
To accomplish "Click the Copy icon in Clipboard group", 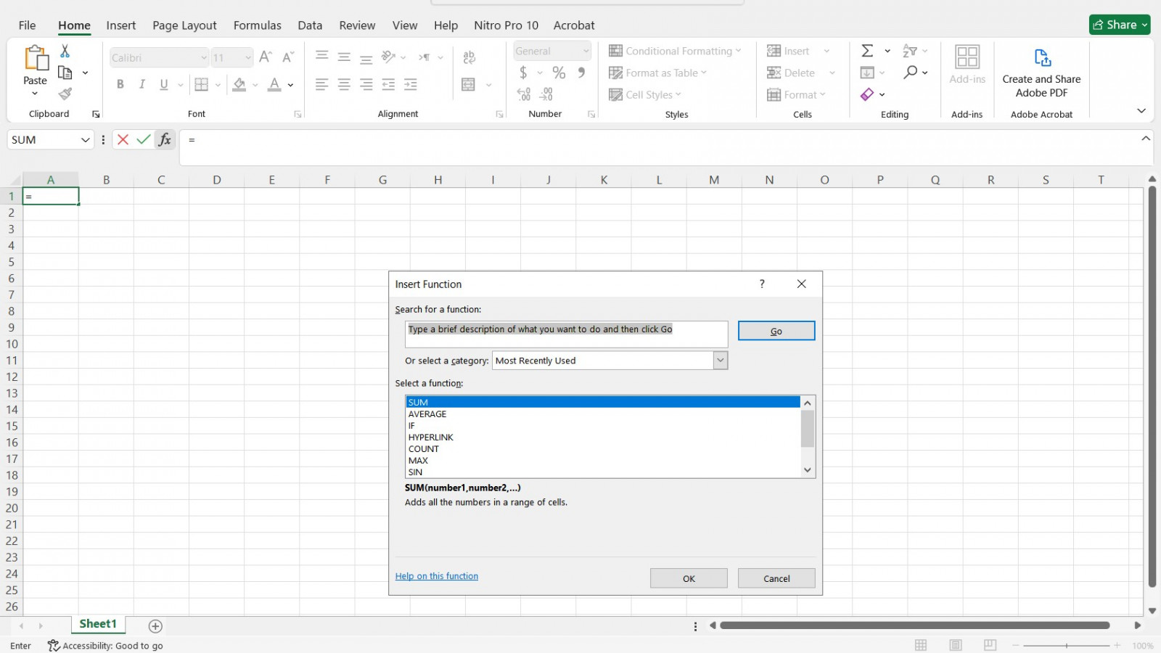I will tap(65, 73).
